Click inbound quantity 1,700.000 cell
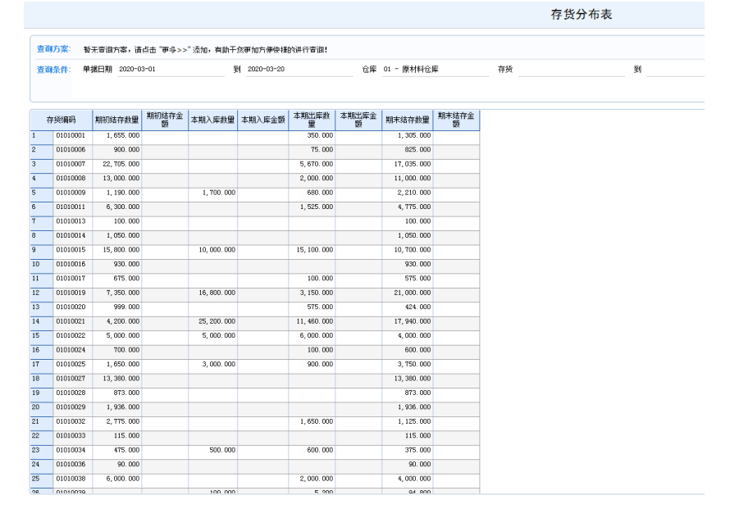The width and height of the screenshot is (730, 509). (x=212, y=193)
